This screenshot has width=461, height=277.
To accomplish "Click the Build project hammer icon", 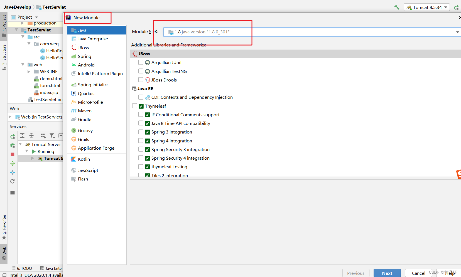I will tap(397, 7).
